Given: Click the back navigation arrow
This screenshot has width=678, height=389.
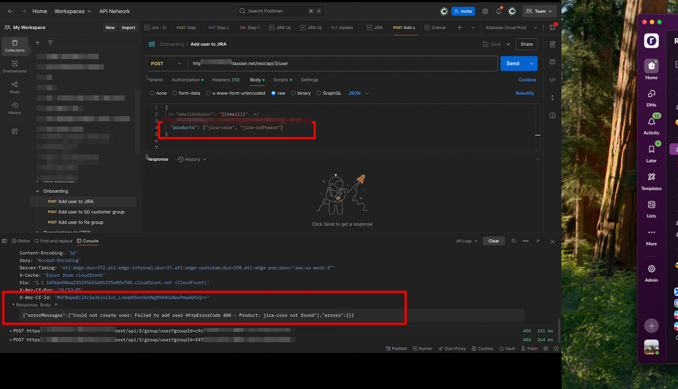Looking at the screenshot, I should [x=10, y=12].
